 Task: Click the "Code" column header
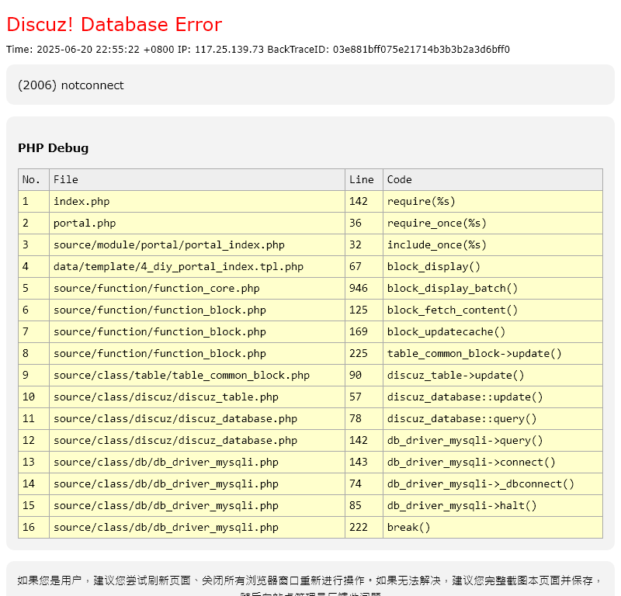click(400, 180)
